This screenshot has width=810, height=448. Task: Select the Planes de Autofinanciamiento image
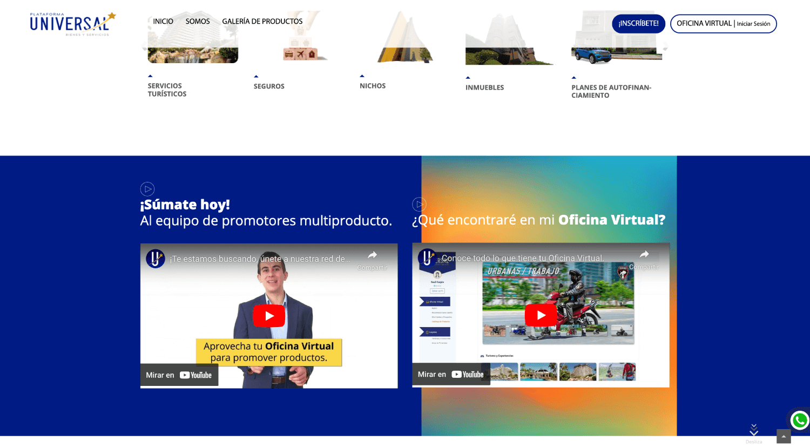(x=617, y=38)
